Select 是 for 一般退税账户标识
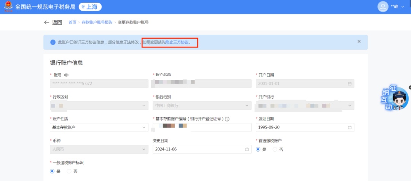This screenshot has width=411, height=182. coord(53,171)
